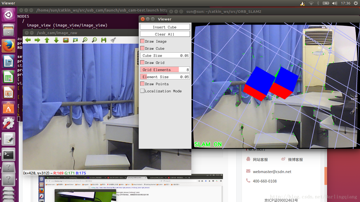Viewport: 360px width, 202px height.
Task: Click the green up arrow in image_raw toolbar
Action: pos(47,40)
